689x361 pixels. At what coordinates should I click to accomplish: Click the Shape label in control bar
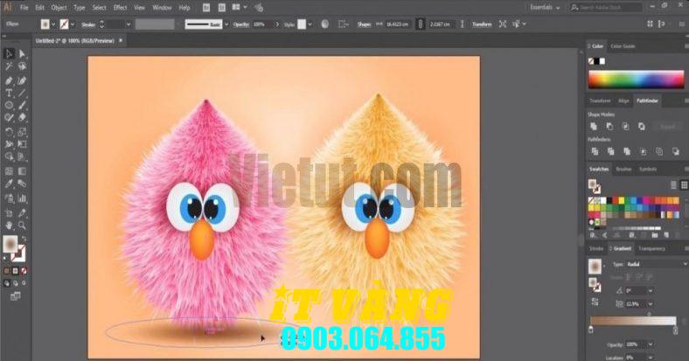(365, 24)
